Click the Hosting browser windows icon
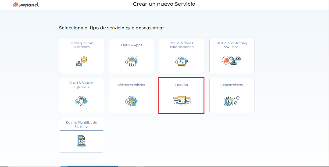329x167 pixels. click(182, 101)
